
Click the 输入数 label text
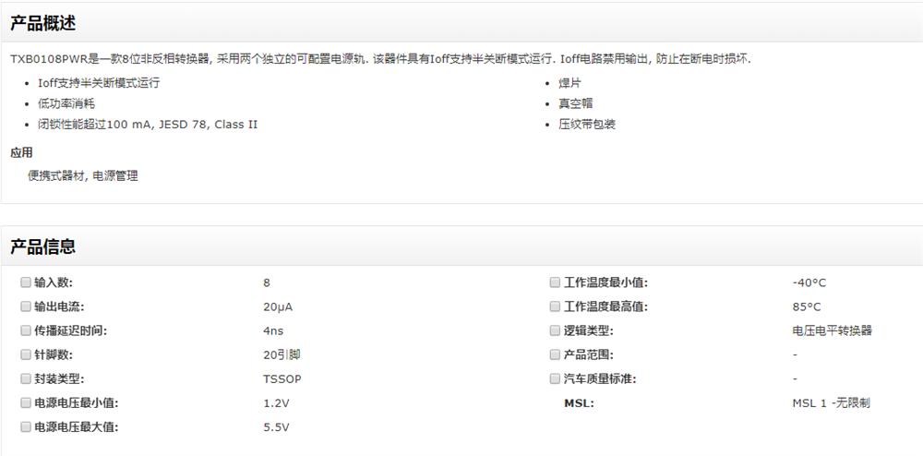coord(53,282)
